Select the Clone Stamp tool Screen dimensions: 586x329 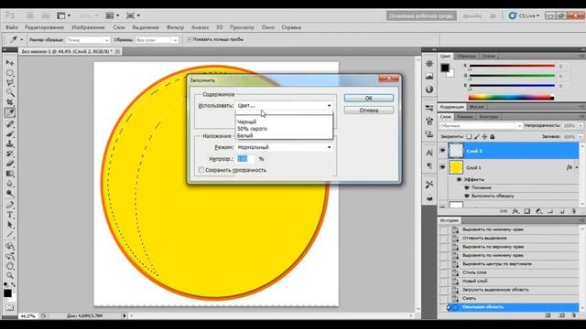coord(10,143)
